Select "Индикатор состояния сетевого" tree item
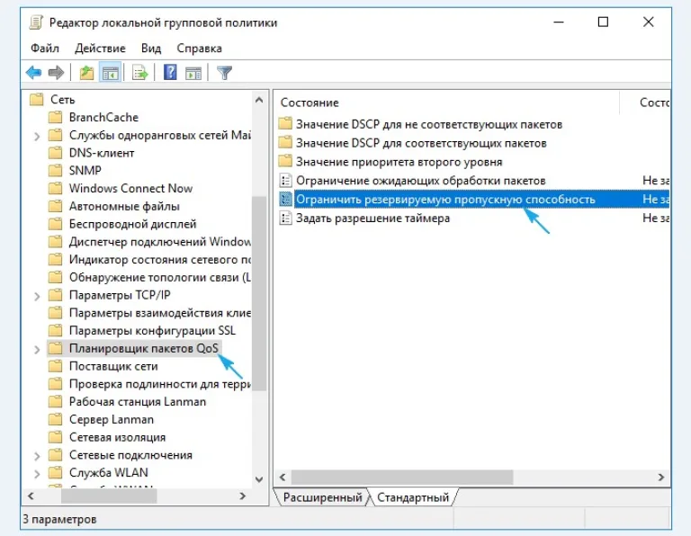The height and width of the screenshot is (536, 691). pyautogui.click(x=159, y=259)
